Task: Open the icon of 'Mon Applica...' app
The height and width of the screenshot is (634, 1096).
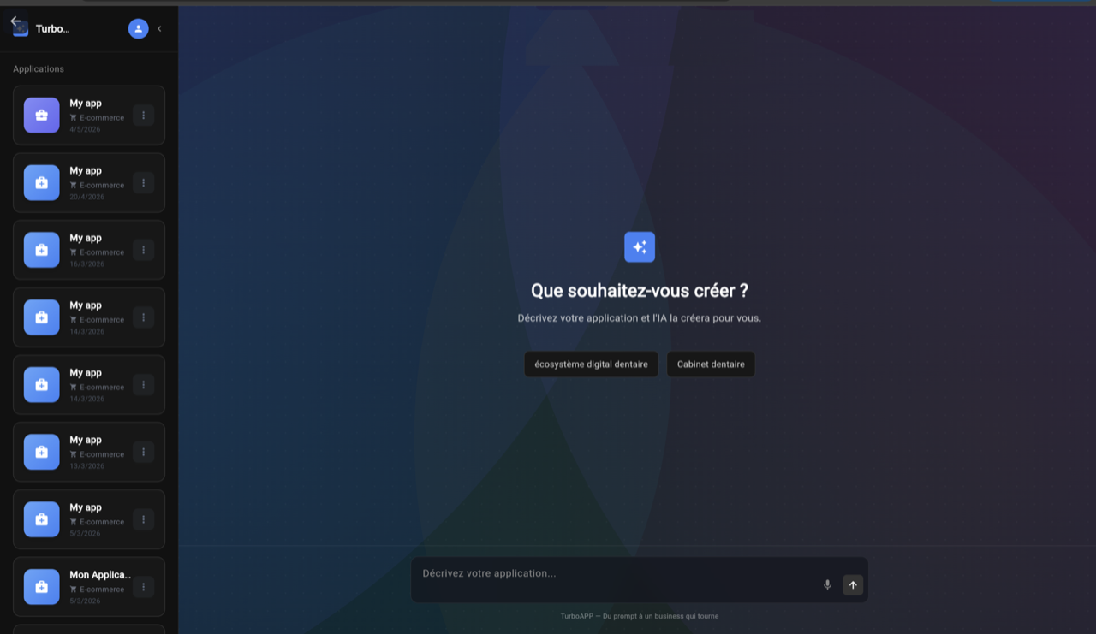Action: tap(42, 587)
